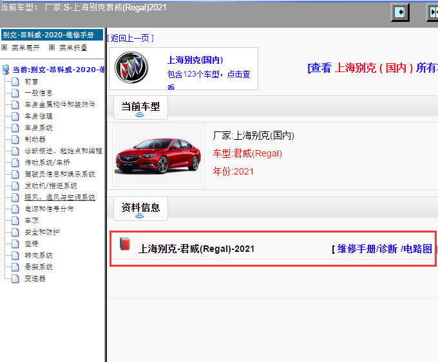Select the 资料信息 section tab
The height and width of the screenshot is (362, 438).
click(x=140, y=209)
